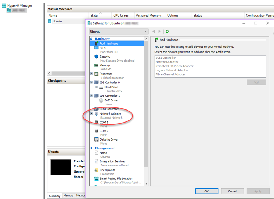
Task: Collapse the IDE Controller 0 node
Action: click(x=91, y=82)
